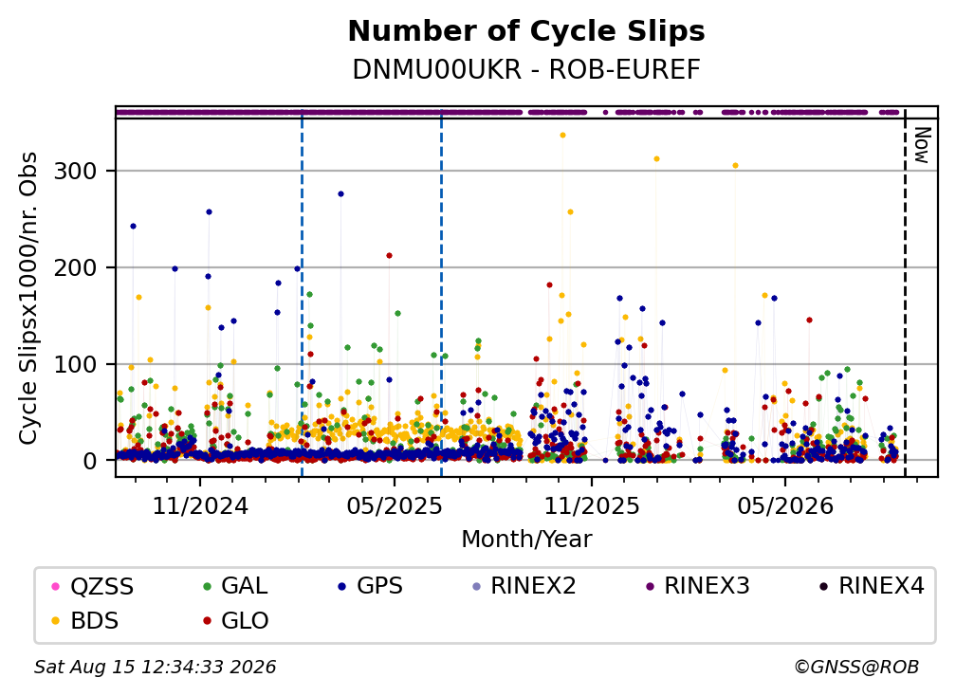
Task: Click the DNMU00UKR - ROB-EUREF subtitle
Action: coord(526,70)
